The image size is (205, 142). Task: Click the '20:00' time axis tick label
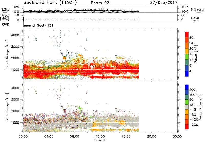(151, 137)
